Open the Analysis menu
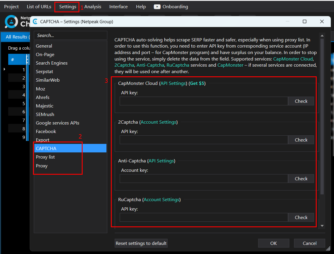The width and height of the screenshot is (334, 254). click(x=93, y=6)
